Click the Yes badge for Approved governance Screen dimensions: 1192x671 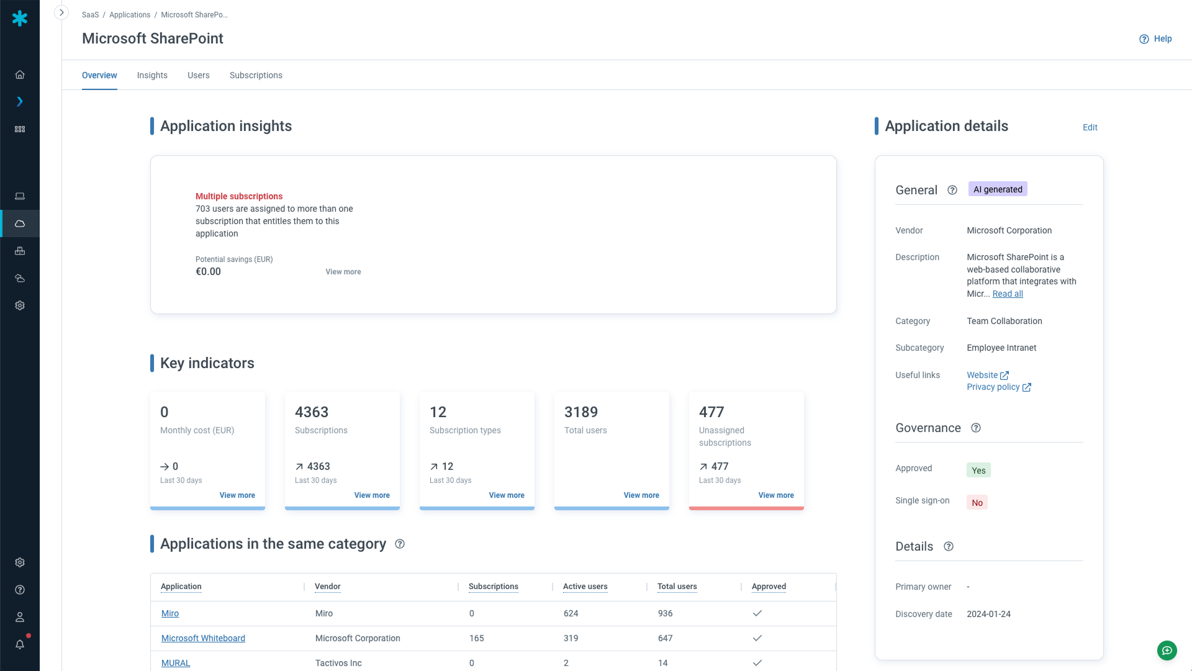[x=978, y=470]
